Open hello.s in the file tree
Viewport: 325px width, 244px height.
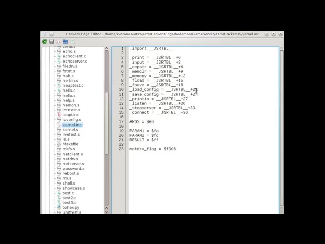69,95
